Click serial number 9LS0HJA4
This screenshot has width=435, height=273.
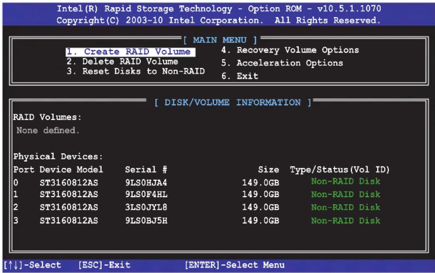coord(146,183)
